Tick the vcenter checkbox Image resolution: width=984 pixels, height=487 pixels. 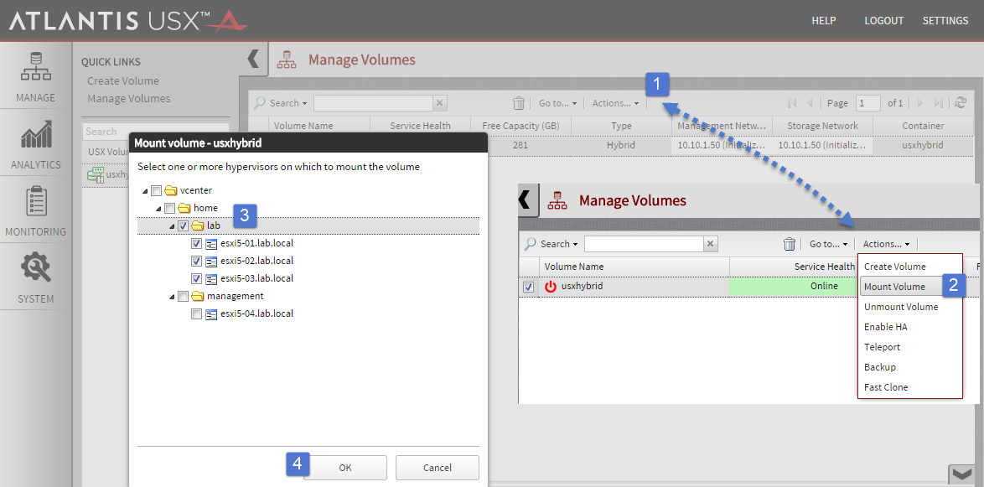[x=156, y=190]
